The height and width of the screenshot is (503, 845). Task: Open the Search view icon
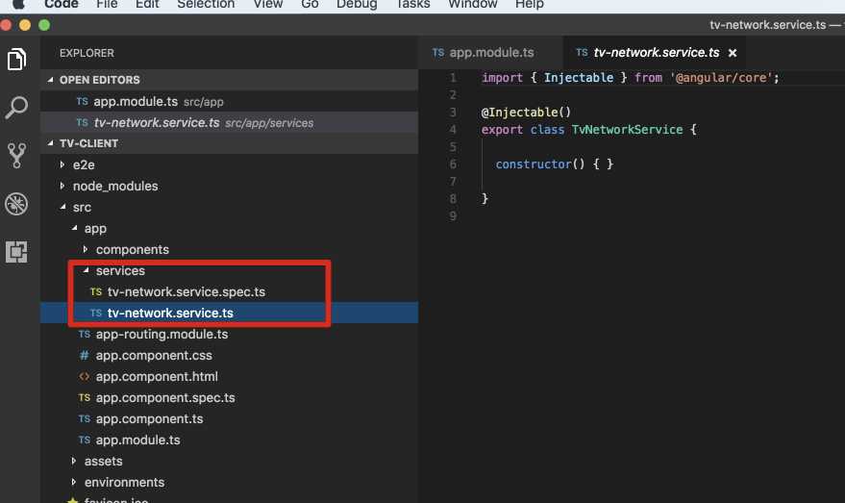click(x=16, y=108)
